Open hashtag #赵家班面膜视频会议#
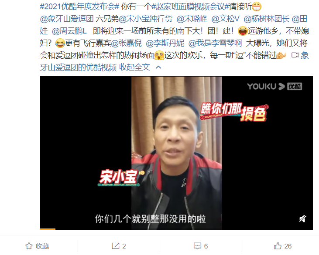319x255 pixels. tap(190, 7)
